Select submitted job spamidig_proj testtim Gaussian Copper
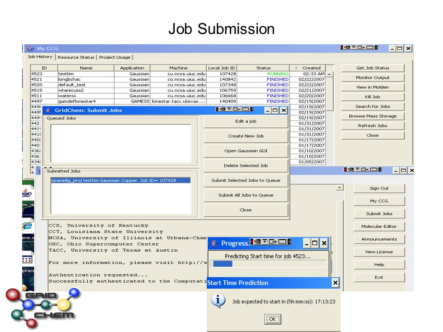Screen dimensions: 443x332 (120, 180)
